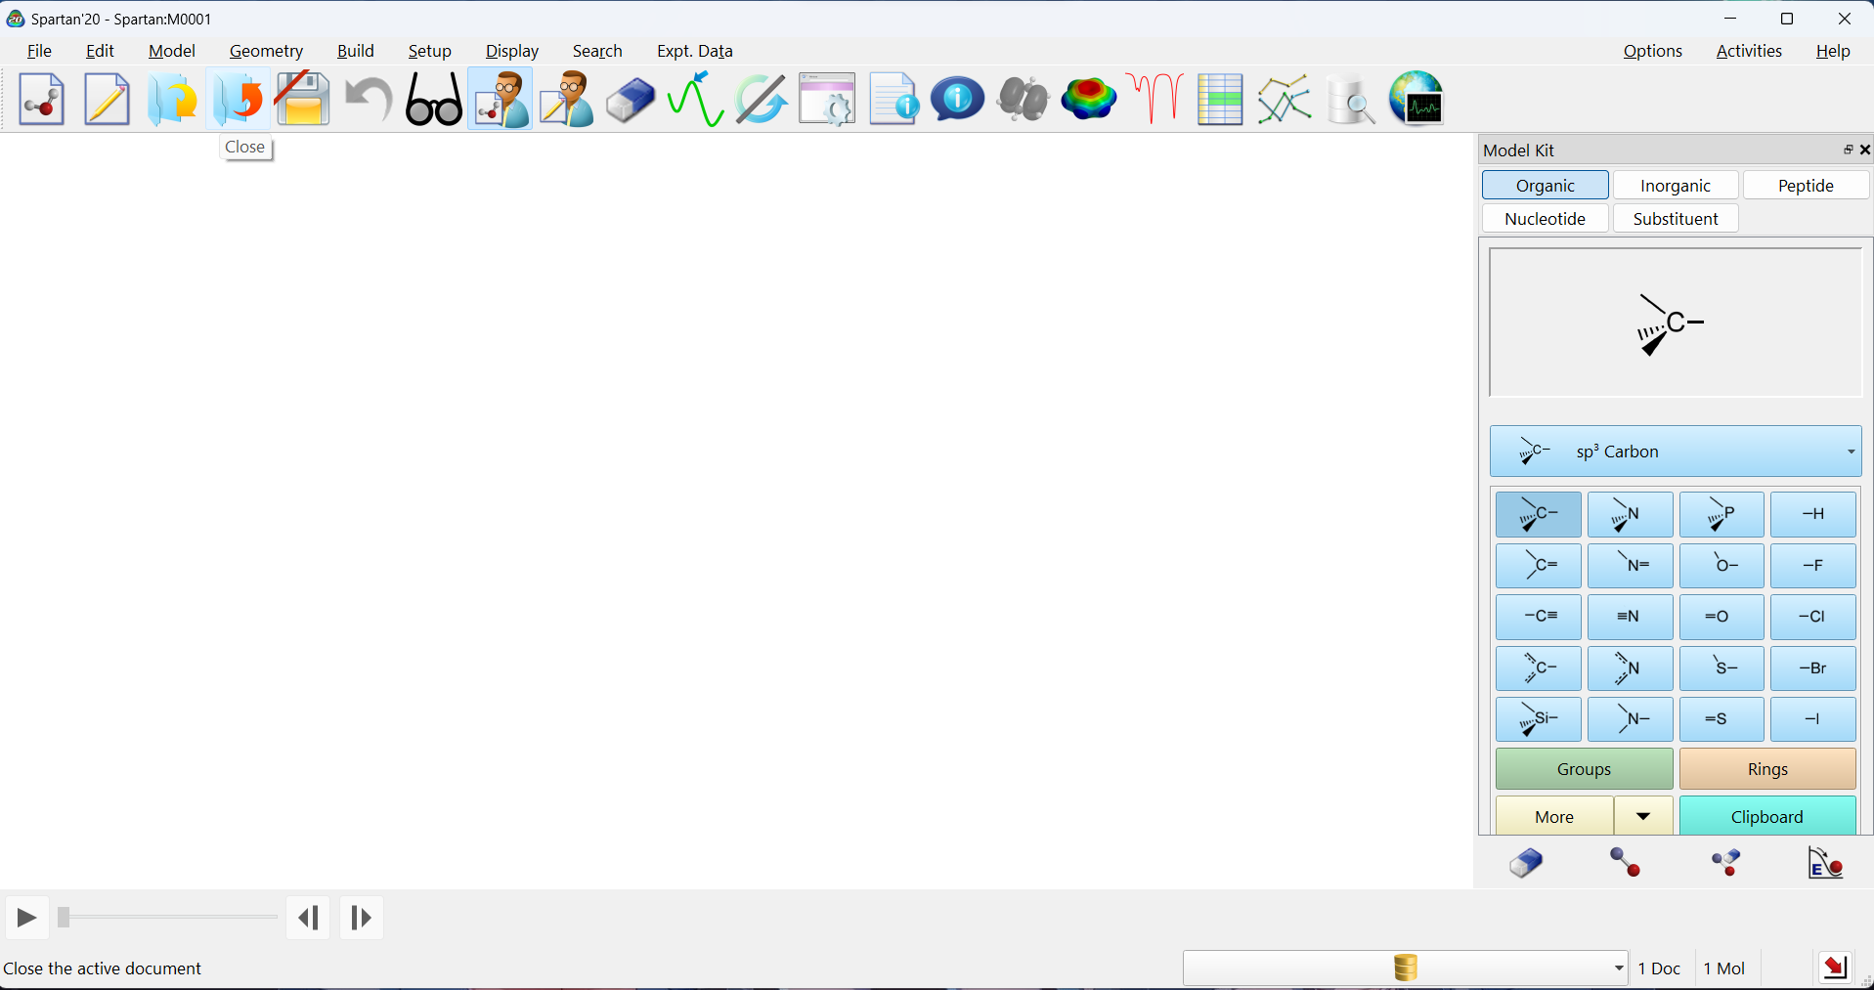This screenshot has height=990, width=1874.
Task: Select the sp carbon (−C≡) fragment button
Action: [1538, 617]
